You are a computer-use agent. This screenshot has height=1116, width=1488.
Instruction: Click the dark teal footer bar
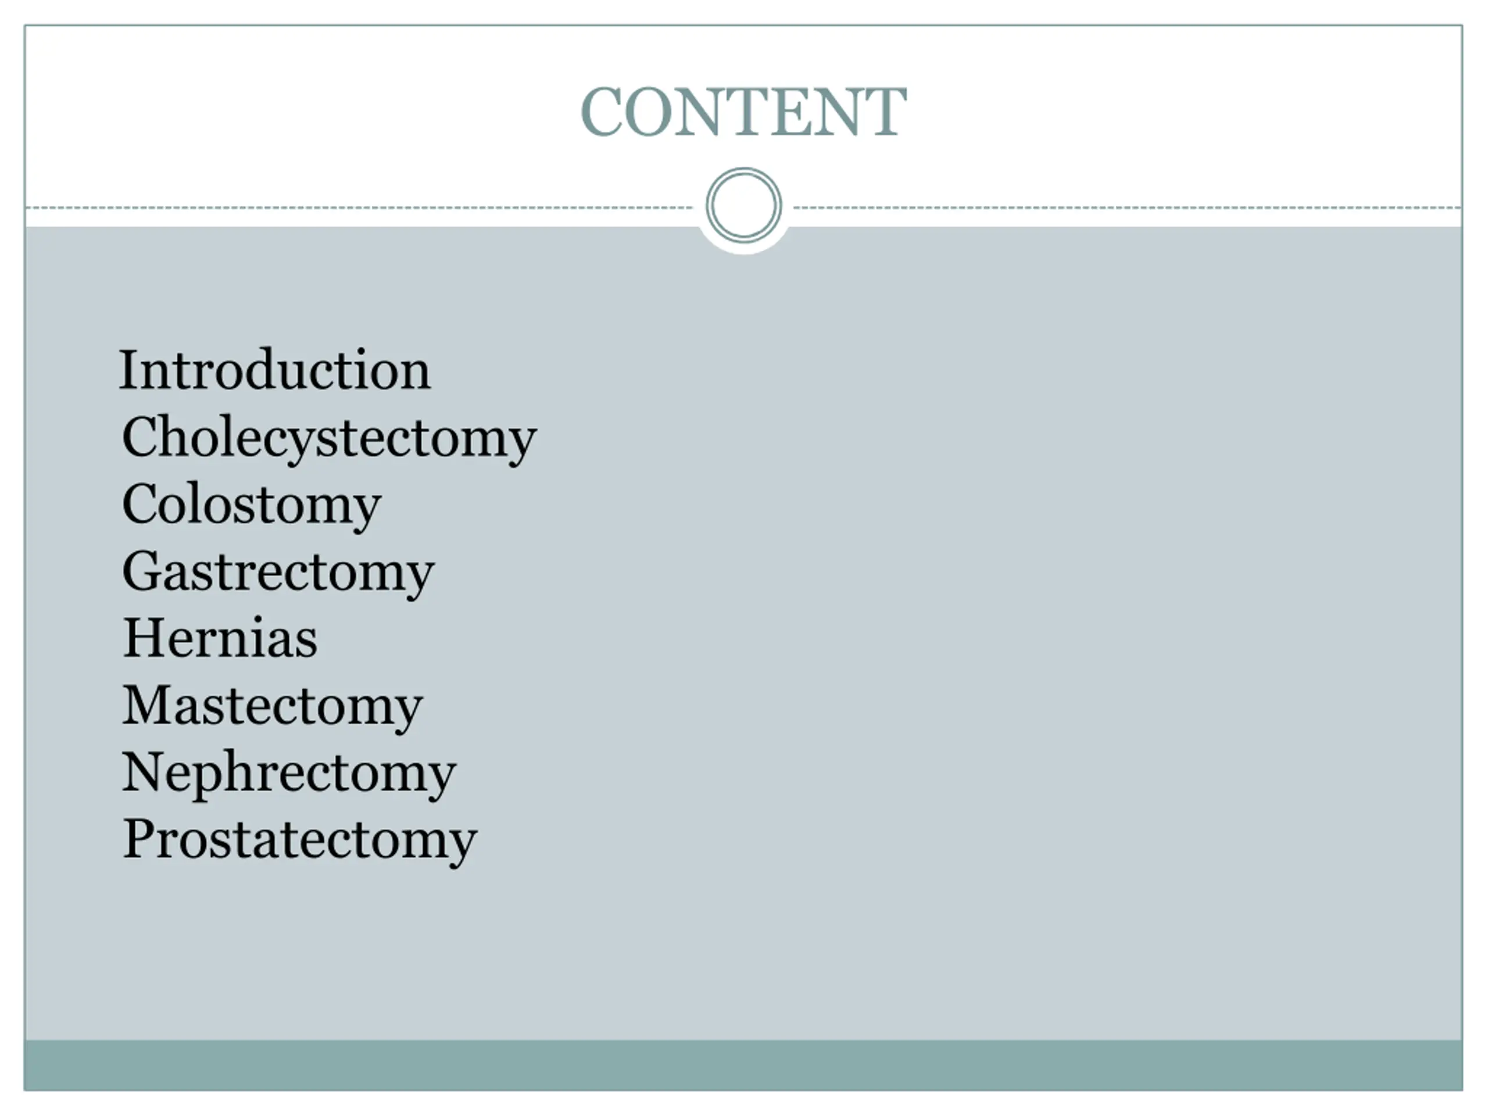(743, 1065)
